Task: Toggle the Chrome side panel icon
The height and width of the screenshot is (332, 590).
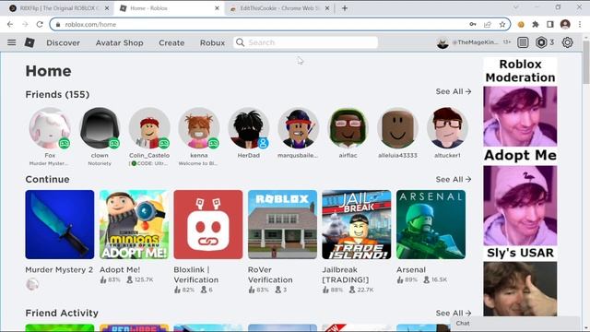Action: coord(550,25)
